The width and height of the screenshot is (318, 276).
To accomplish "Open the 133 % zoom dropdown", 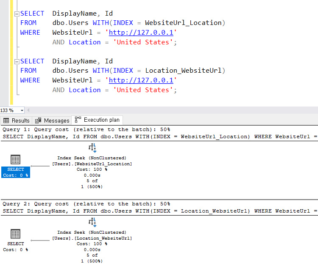I will (22, 110).
